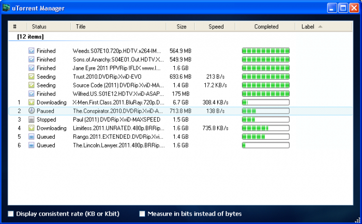Select title Source Code (2011) DVDRip
This screenshot has height=224, width=362.
(x=118, y=85)
